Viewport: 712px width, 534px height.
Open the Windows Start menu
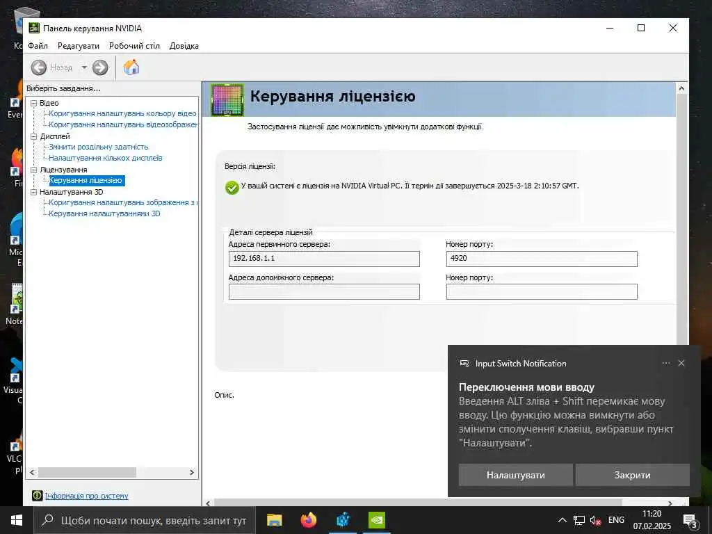(17, 520)
